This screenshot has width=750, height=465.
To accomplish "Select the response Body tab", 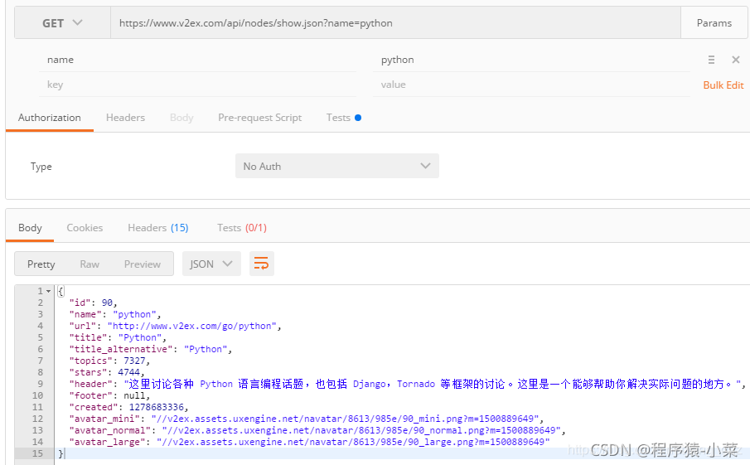I will [30, 228].
